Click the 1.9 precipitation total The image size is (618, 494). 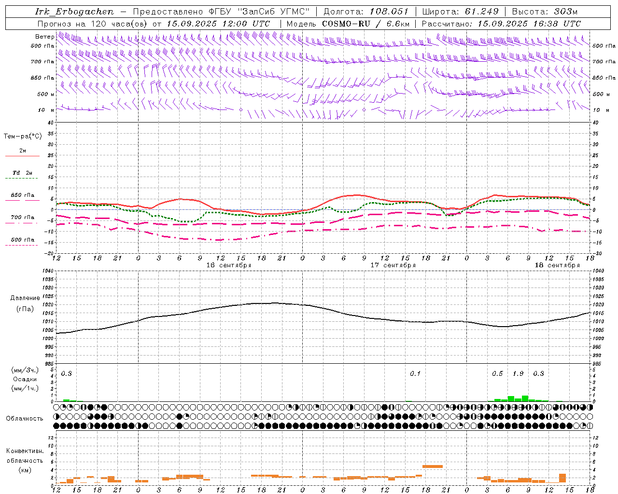tap(518, 374)
